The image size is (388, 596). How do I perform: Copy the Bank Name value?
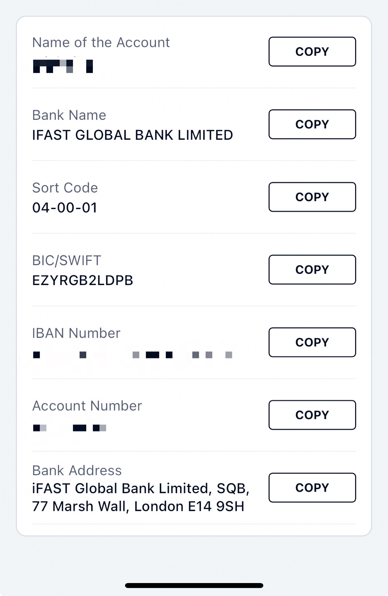click(x=312, y=124)
